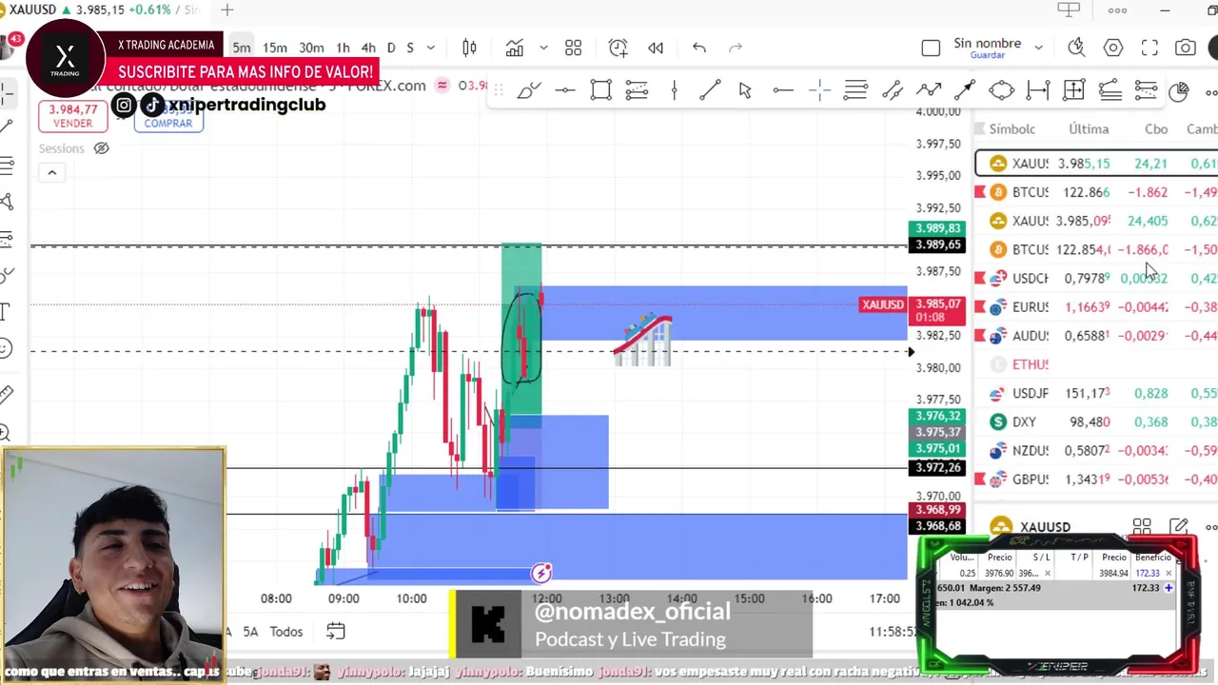This screenshot has width=1218, height=685.
Task: Select the zoom in tool in left sidebar
Action: point(6,433)
